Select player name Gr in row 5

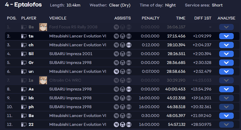point(31,63)
